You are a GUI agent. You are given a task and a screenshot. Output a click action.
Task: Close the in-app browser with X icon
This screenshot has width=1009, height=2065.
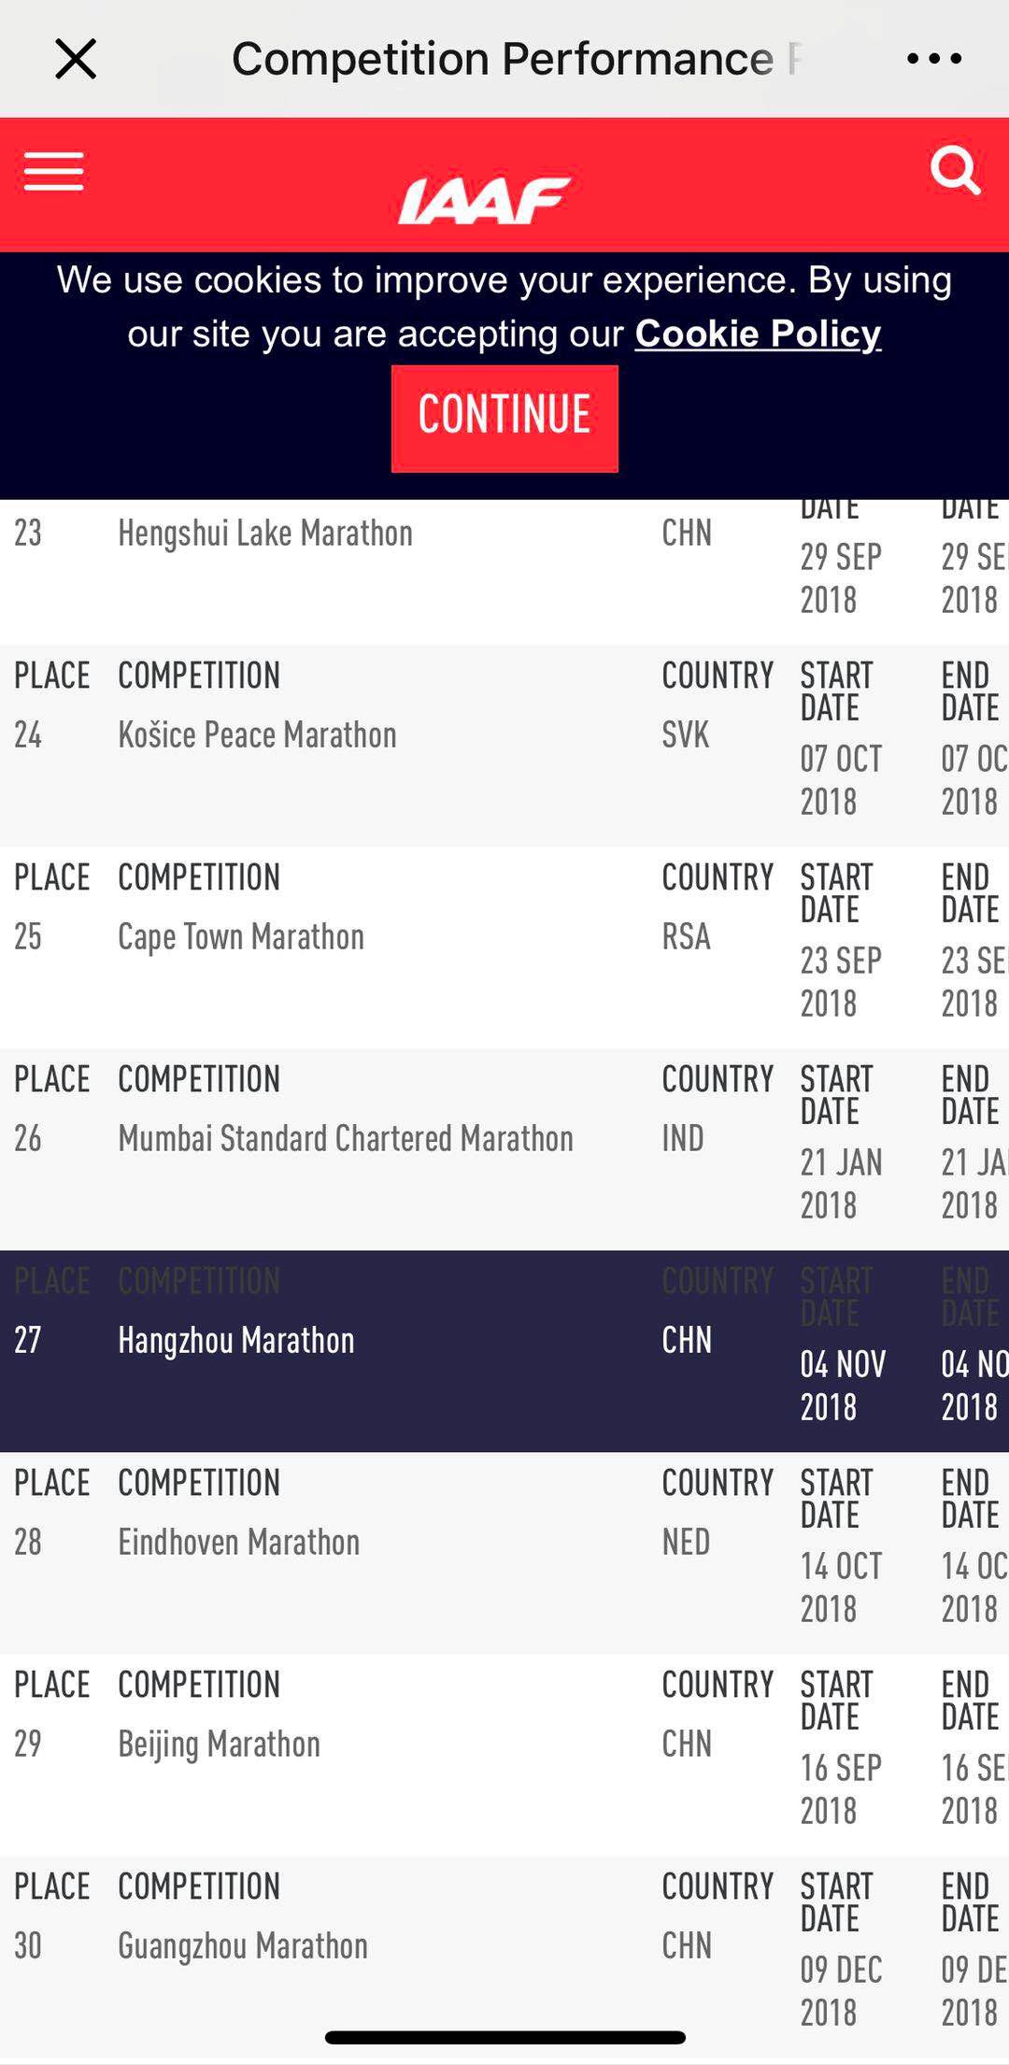76,59
